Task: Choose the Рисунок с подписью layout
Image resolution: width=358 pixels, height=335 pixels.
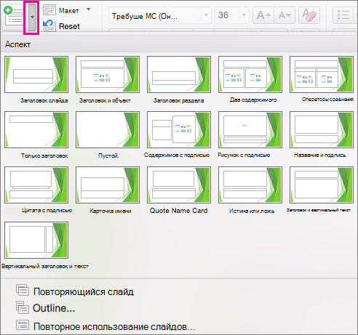Action: (250, 129)
